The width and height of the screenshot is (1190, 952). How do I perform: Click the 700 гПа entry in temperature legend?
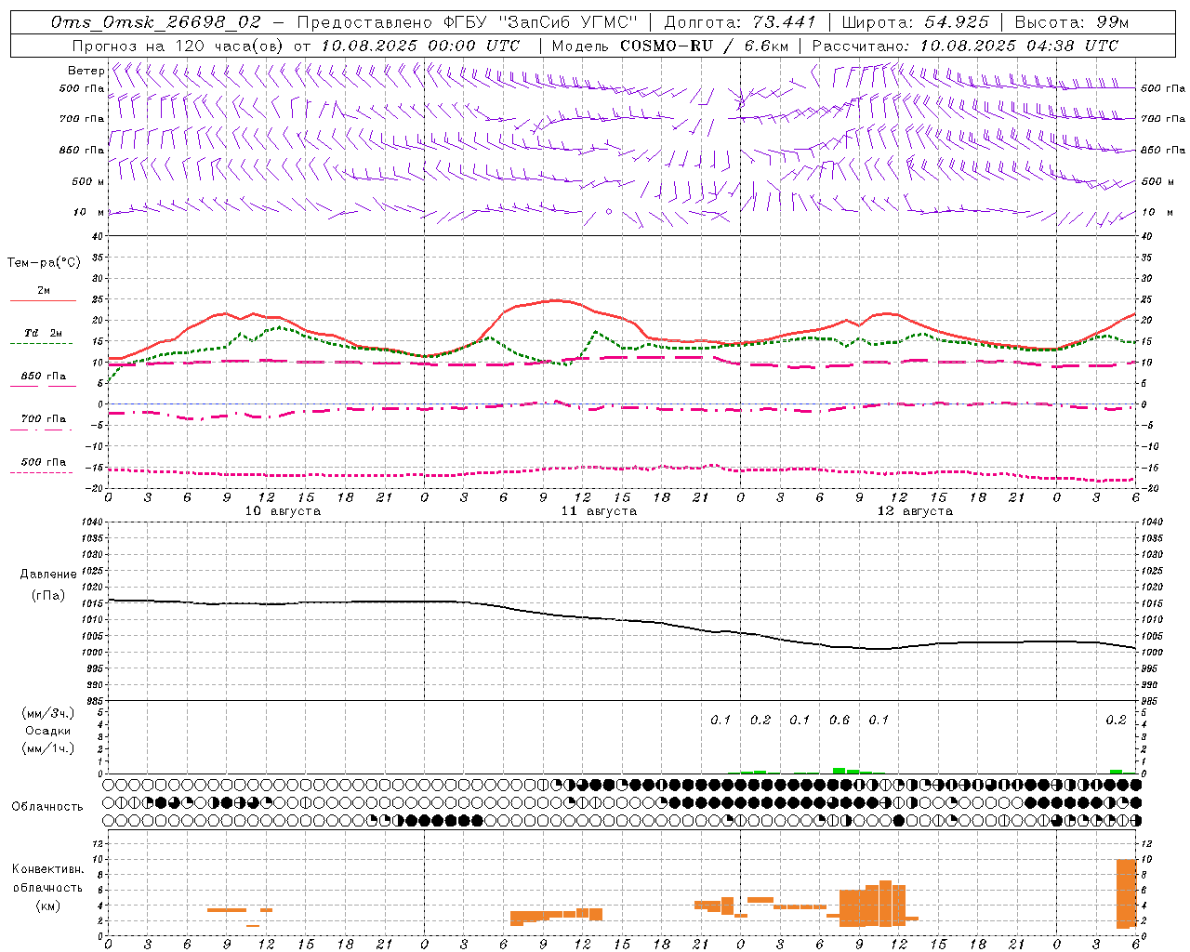(x=44, y=419)
